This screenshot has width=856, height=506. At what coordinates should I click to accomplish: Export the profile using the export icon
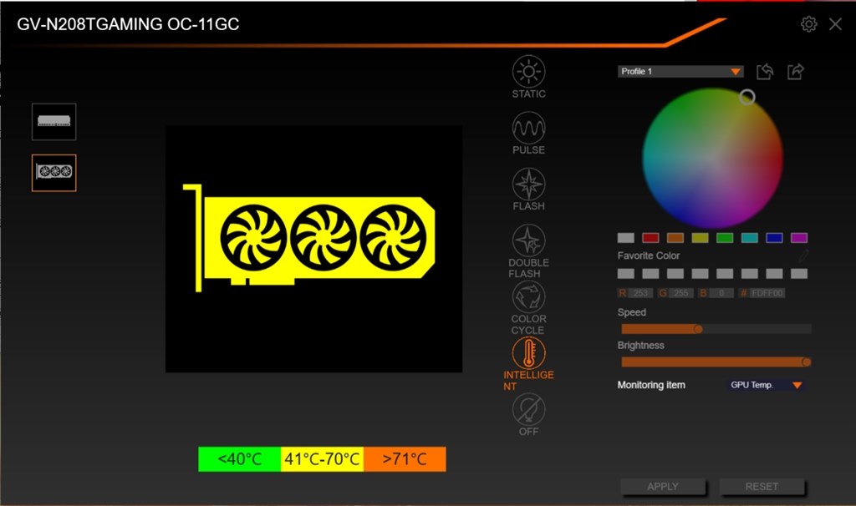[796, 72]
